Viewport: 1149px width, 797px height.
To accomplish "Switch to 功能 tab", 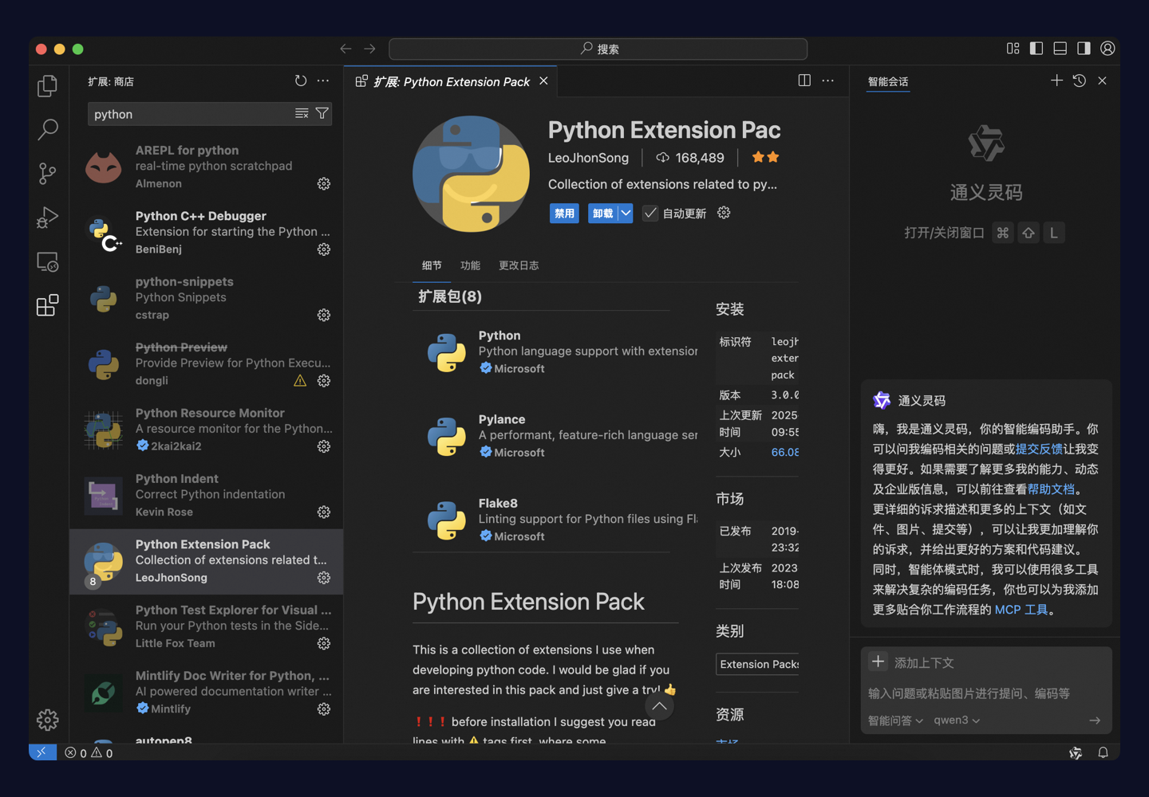I will pos(470,265).
